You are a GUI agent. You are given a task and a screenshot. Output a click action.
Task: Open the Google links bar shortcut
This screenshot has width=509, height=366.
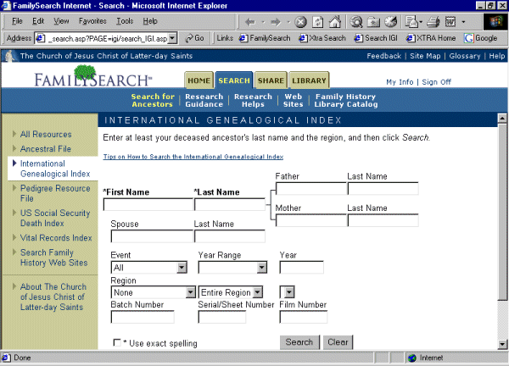(481, 38)
